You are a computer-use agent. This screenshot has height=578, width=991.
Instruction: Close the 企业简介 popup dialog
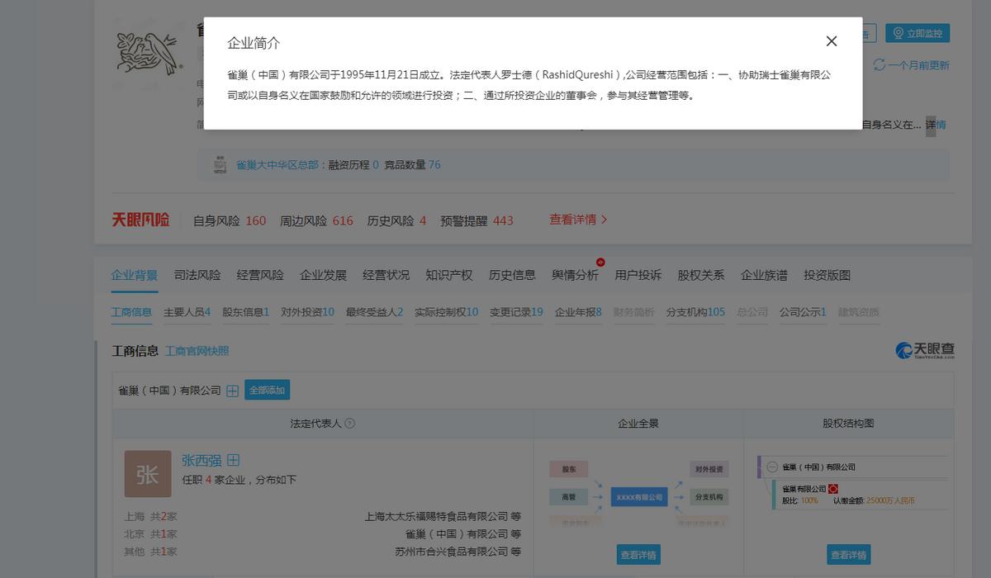click(832, 40)
